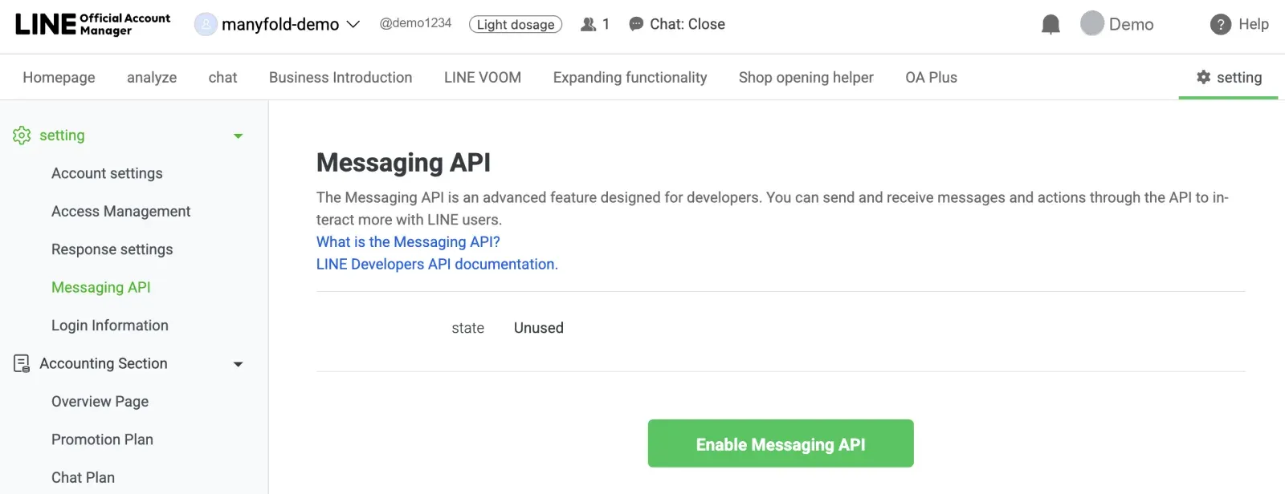Collapse the sidebar setting section arrow
1285x494 pixels.
238,136
